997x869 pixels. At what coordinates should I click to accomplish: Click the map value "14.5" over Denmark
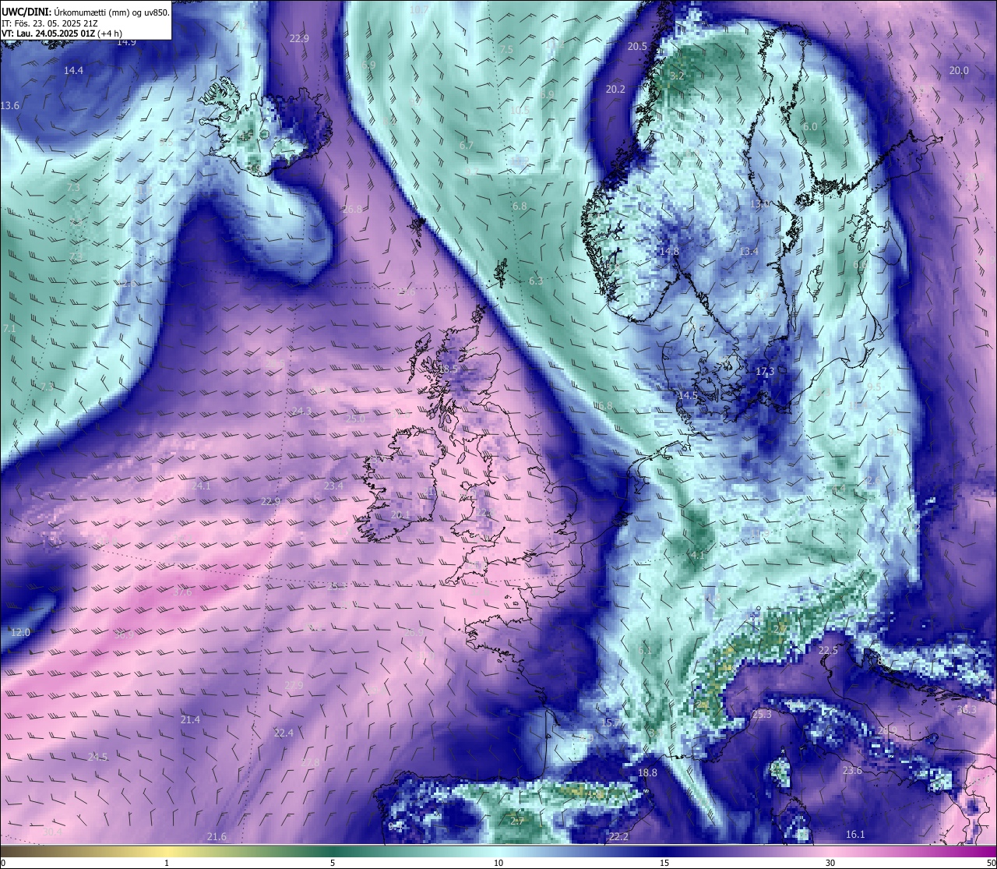(x=688, y=395)
